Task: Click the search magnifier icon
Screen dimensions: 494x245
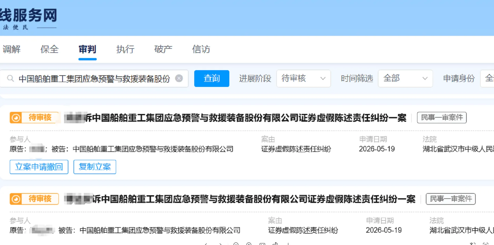Action: [10, 78]
